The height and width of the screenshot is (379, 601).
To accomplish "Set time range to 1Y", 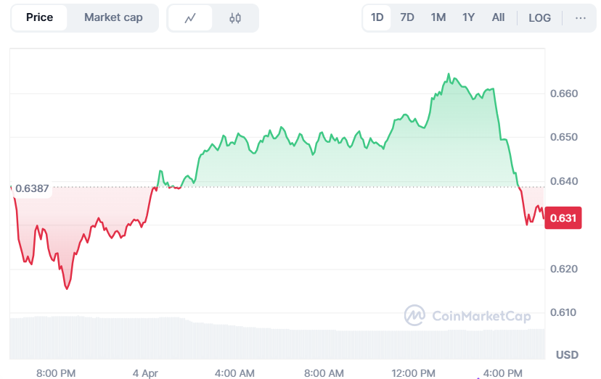I will (469, 17).
